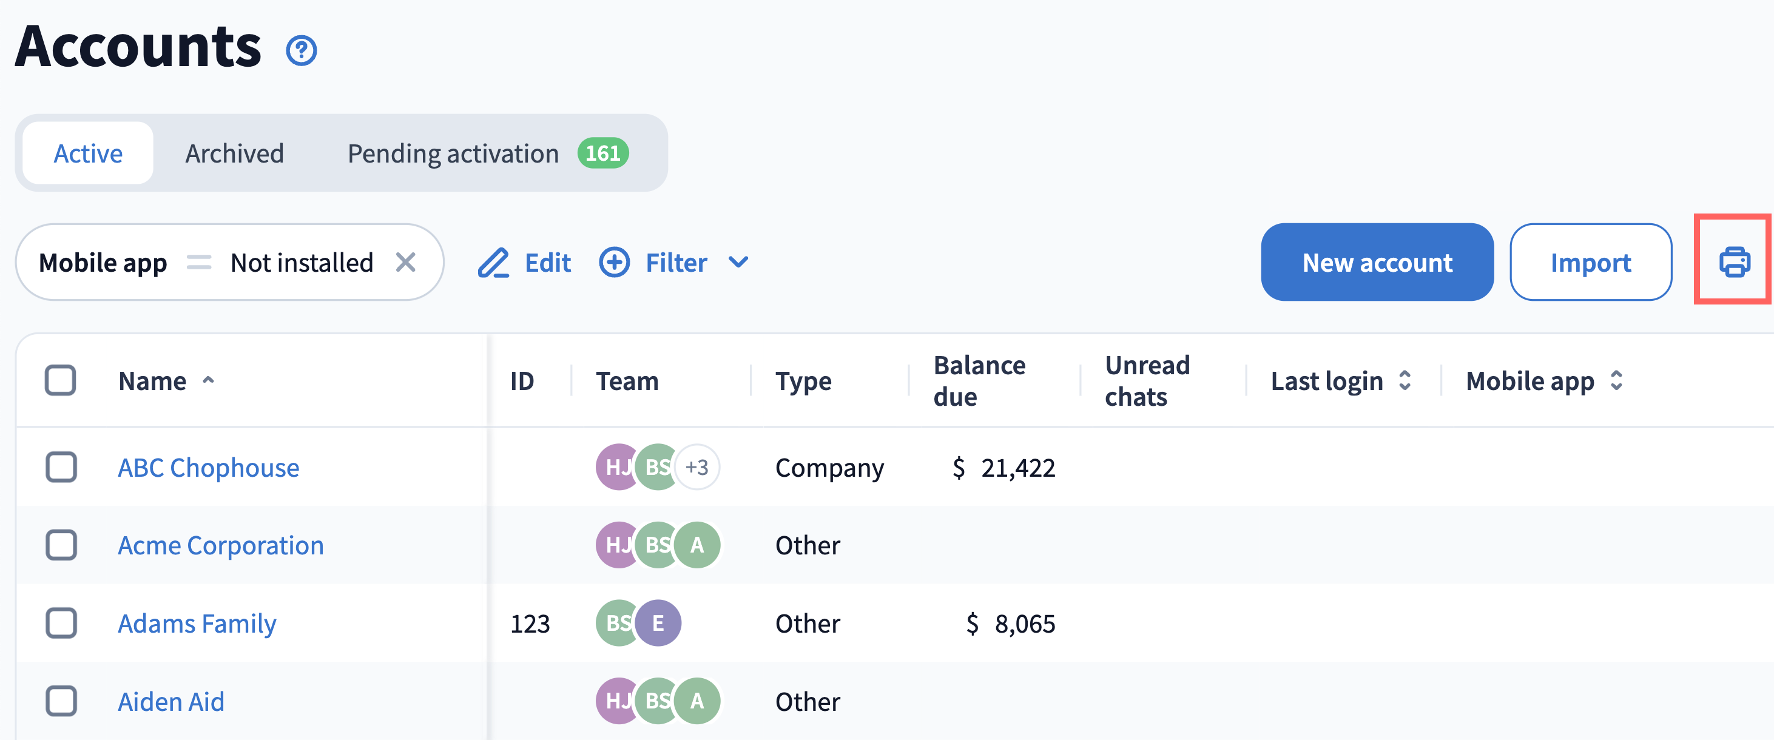This screenshot has width=1774, height=740.
Task: Toggle the select all checkbox
Action: [61, 381]
